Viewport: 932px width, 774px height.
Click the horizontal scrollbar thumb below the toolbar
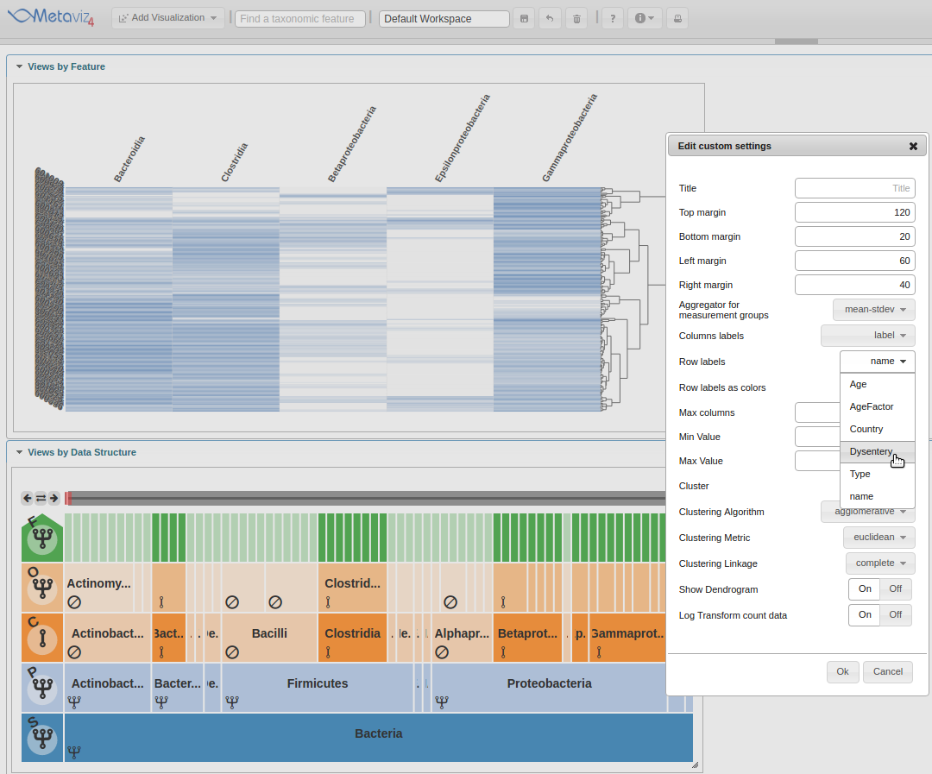click(797, 41)
